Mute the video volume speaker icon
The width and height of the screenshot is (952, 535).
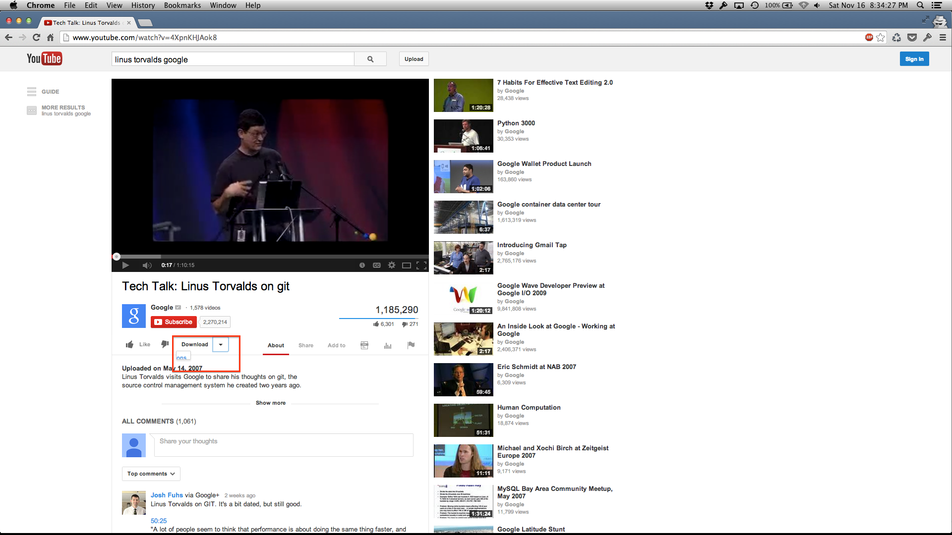pos(147,266)
